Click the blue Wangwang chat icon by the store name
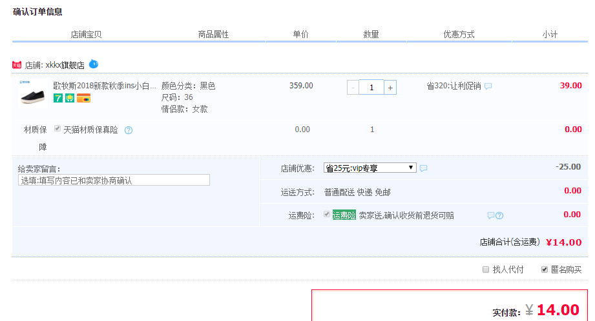Viewport: 595px width, 321px height. (94, 64)
